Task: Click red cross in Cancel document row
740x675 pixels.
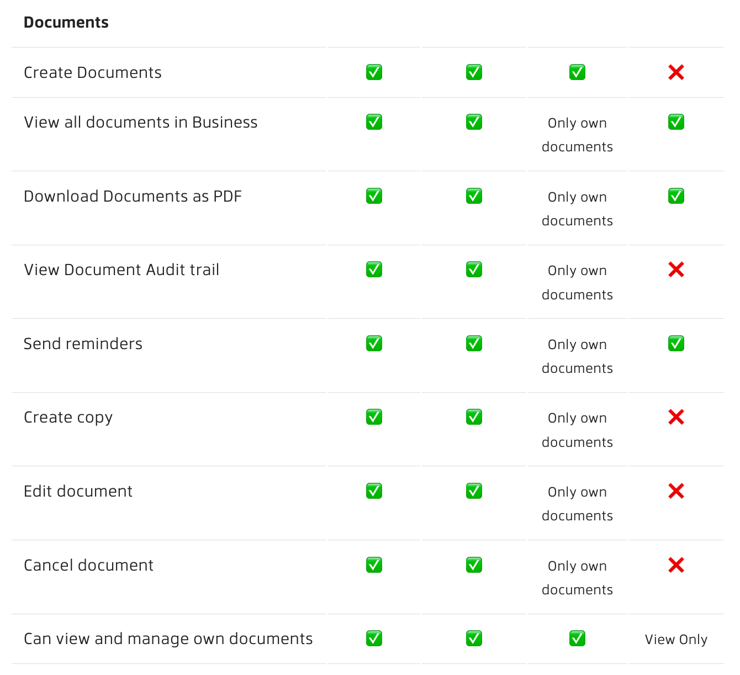Action: pyautogui.click(x=676, y=565)
